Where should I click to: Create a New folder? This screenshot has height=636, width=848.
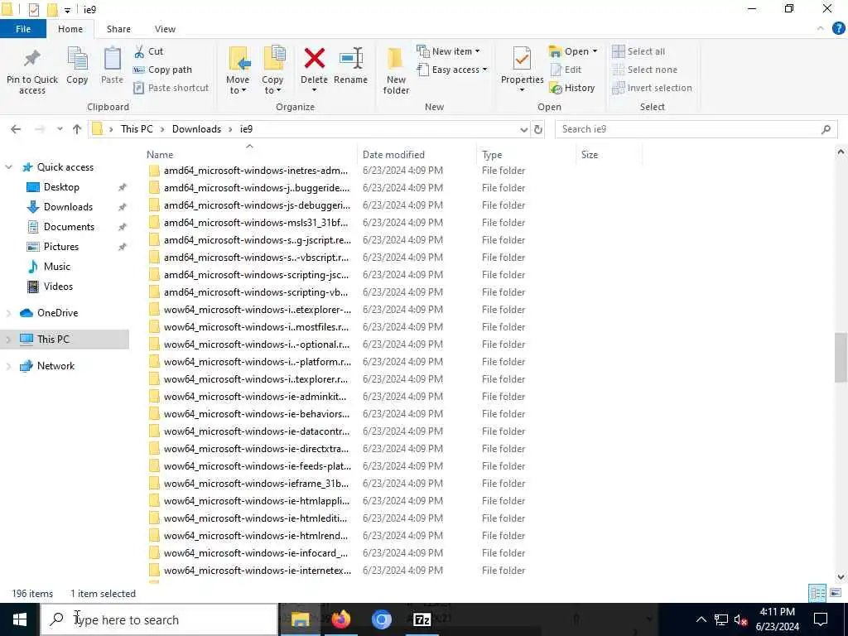pos(396,71)
